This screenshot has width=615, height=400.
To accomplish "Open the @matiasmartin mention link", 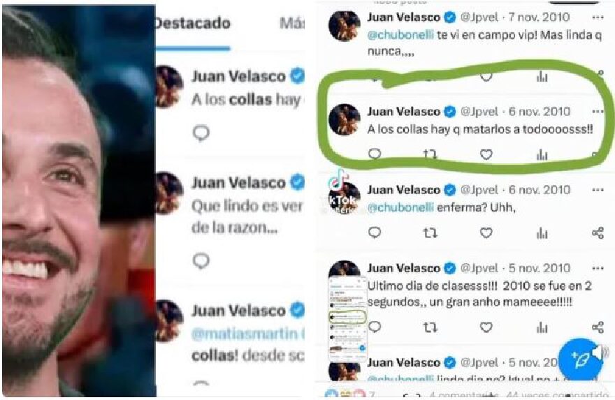I will coord(247,334).
